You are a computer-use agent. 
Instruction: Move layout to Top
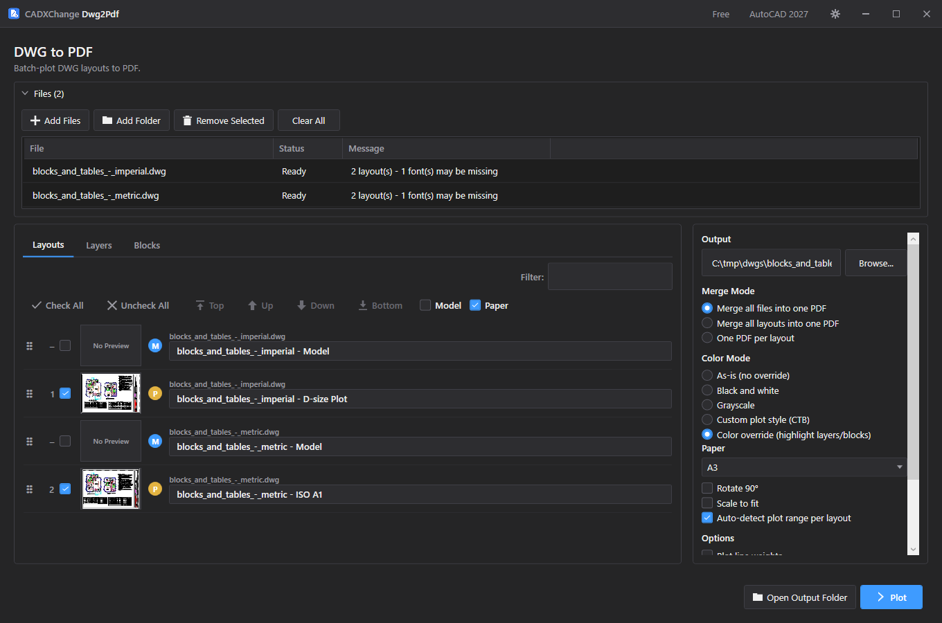pos(210,305)
